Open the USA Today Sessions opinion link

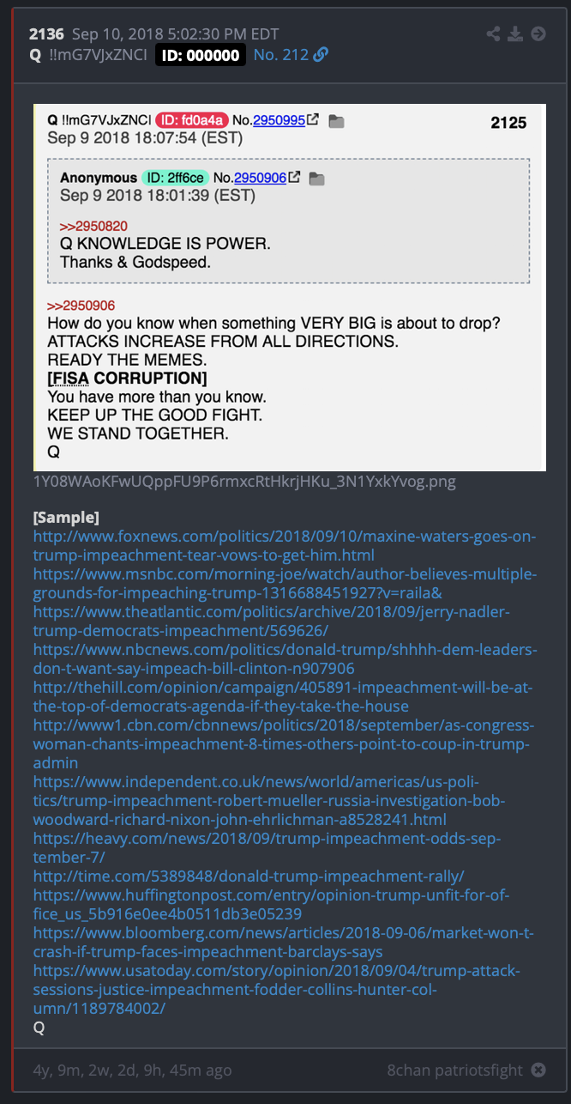tap(277, 989)
